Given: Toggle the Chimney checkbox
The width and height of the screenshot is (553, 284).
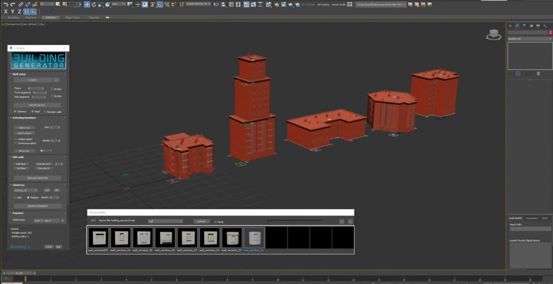Looking at the screenshot, I should point(15,112).
